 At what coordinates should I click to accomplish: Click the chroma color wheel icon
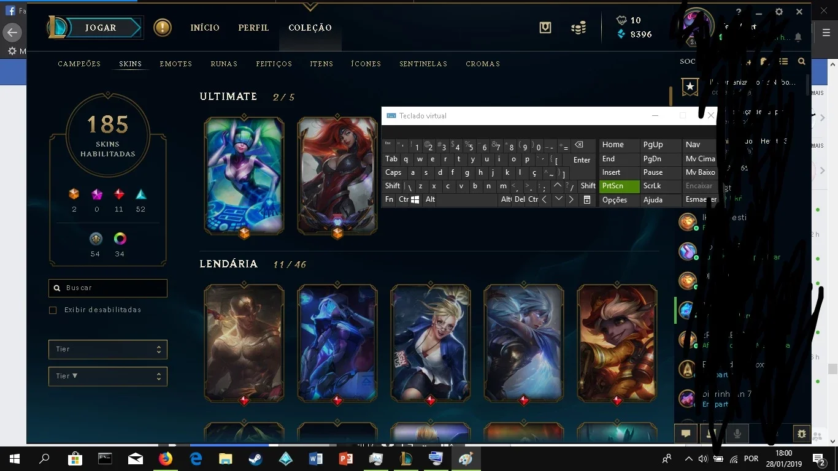click(120, 239)
